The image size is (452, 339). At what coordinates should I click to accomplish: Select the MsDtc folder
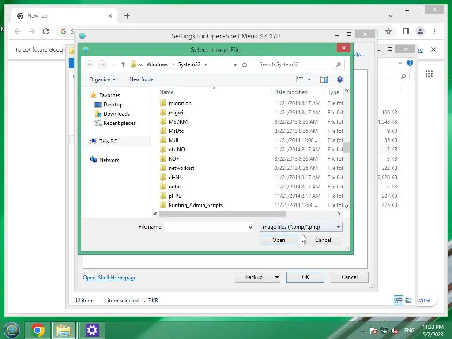click(x=176, y=131)
